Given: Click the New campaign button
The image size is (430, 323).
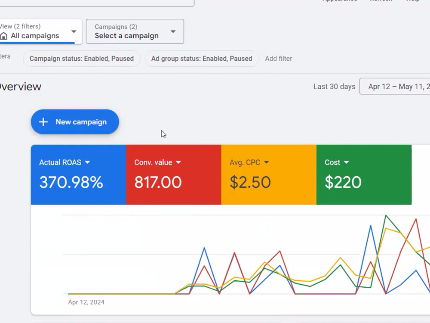Looking at the screenshot, I should click(75, 122).
